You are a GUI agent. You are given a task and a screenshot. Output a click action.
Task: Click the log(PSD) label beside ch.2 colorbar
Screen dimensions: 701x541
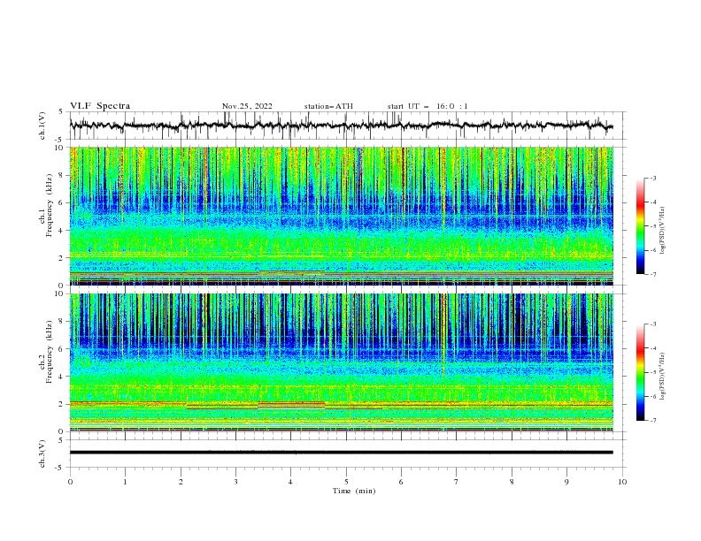point(663,377)
